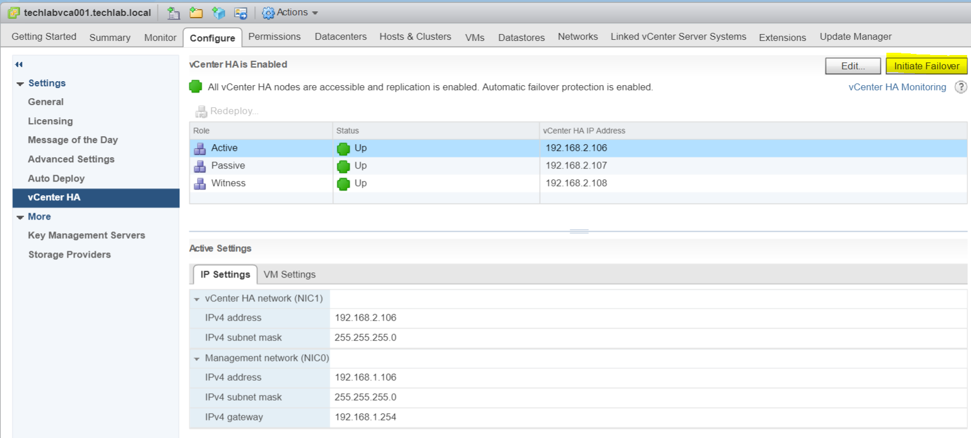Click the Passive node role icon
Image resolution: width=971 pixels, height=438 pixels.
click(x=200, y=166)
